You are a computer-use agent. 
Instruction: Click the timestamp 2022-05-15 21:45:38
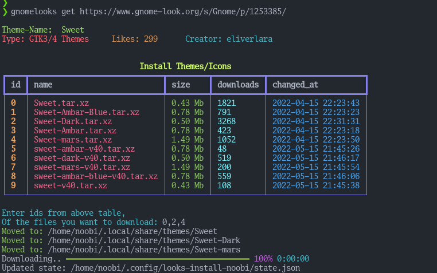coord(316,185)
